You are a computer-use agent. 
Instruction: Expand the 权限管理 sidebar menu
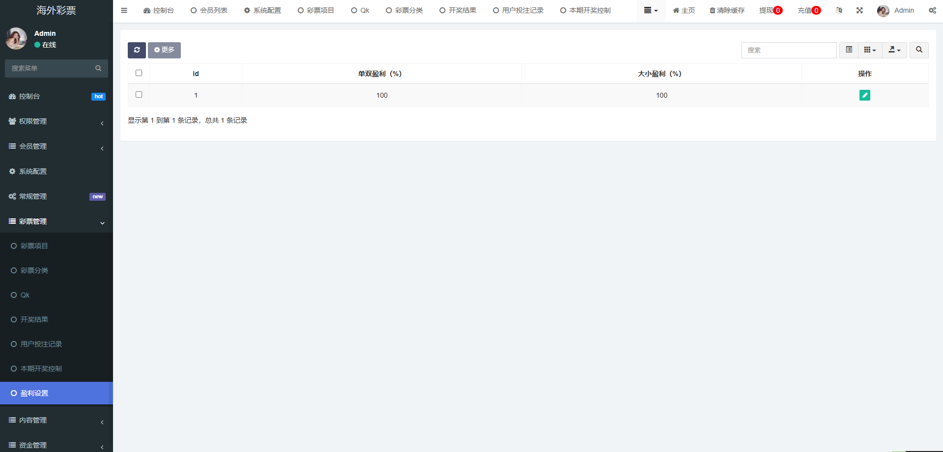(57, 121)
